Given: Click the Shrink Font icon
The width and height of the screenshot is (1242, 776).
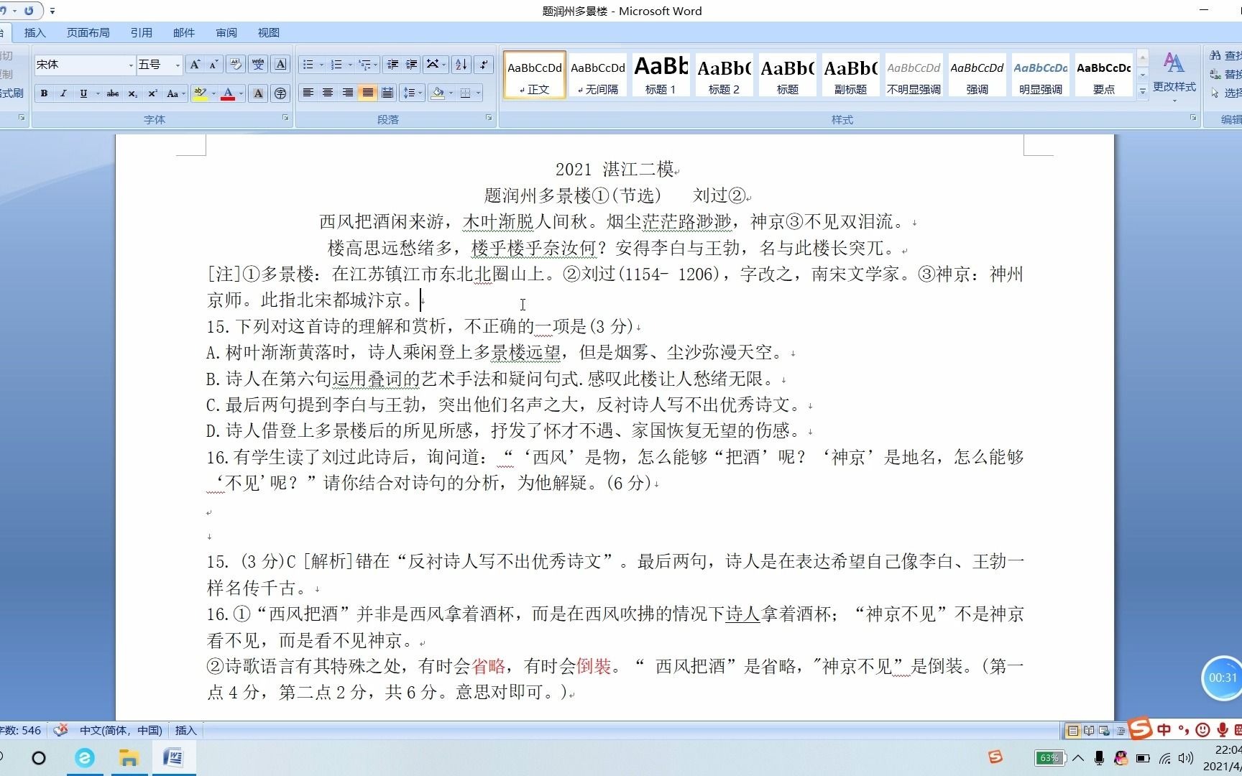Looking at the screenshot, I should coord(213,65).
